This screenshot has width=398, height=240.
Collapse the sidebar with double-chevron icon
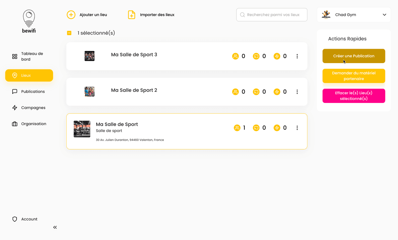[55, 227]
